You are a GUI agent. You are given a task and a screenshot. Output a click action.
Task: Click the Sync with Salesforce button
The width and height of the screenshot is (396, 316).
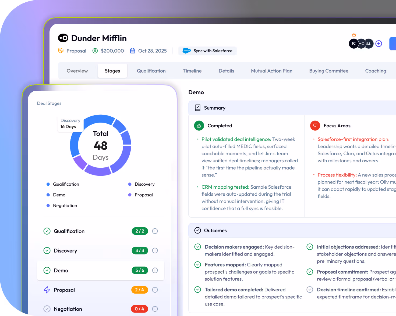coord(207,51)
